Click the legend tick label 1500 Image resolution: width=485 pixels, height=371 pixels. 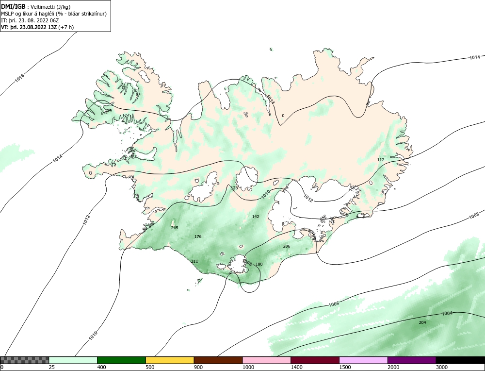(345, 367)
